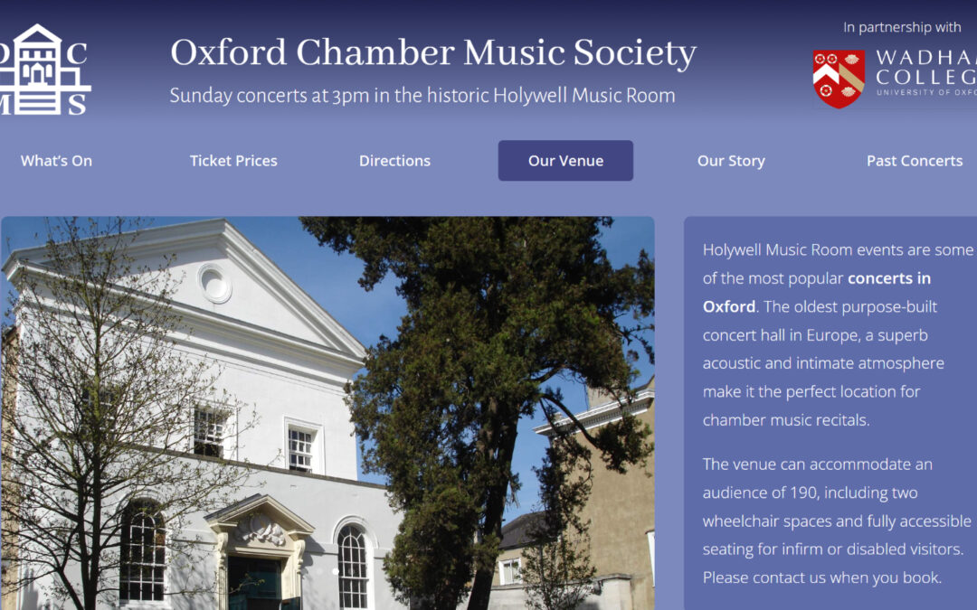Click the audience capacity paragraph

coord(832,521)
